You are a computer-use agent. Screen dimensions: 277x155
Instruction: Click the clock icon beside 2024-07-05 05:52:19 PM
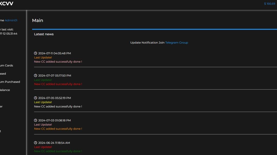tap(36, 98)
